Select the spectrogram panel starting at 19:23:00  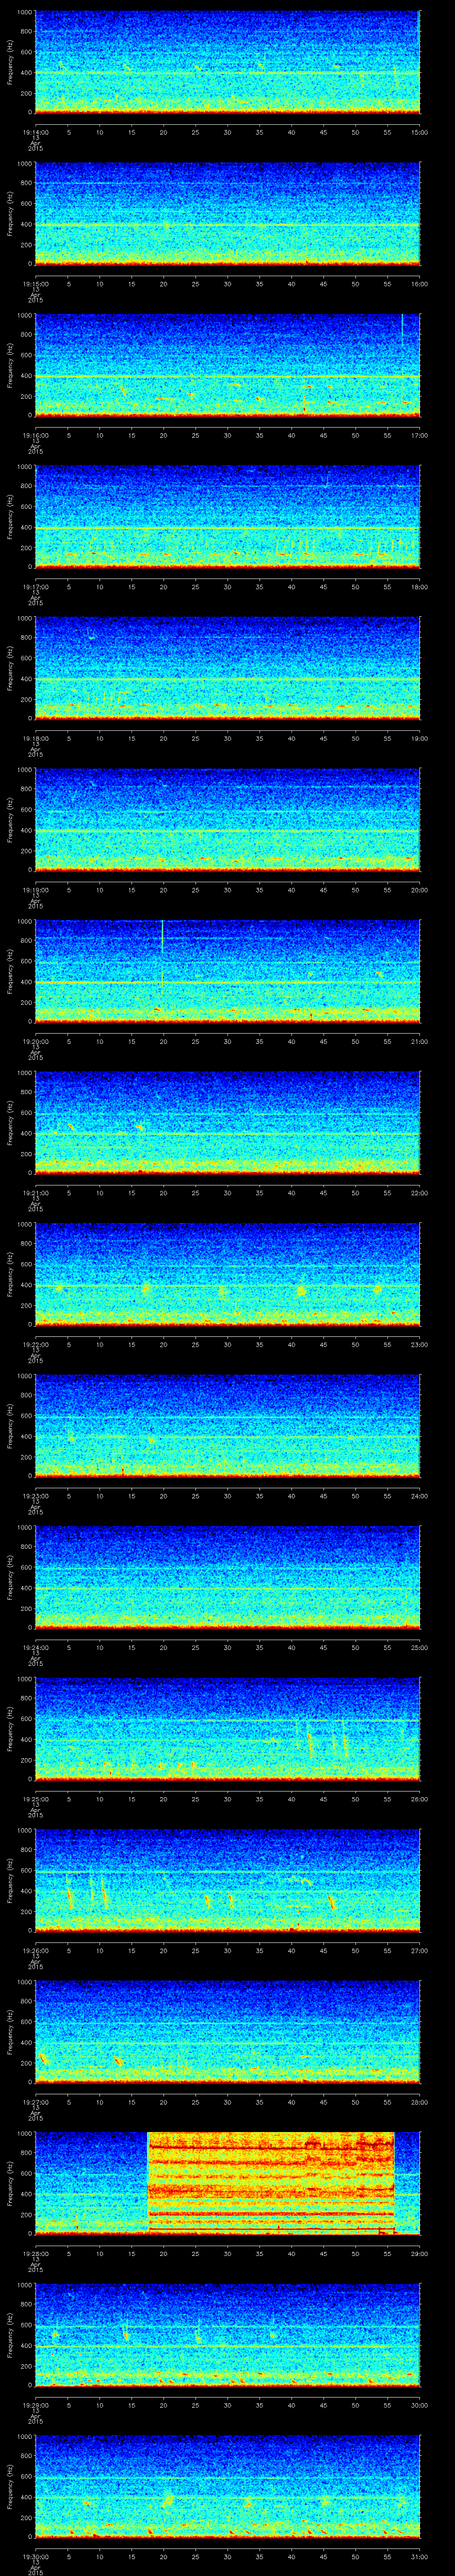click(x=227, y=1426)
